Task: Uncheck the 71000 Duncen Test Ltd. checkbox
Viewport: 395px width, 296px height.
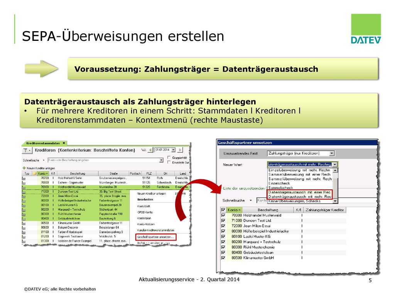Action: tap(223, 220)
